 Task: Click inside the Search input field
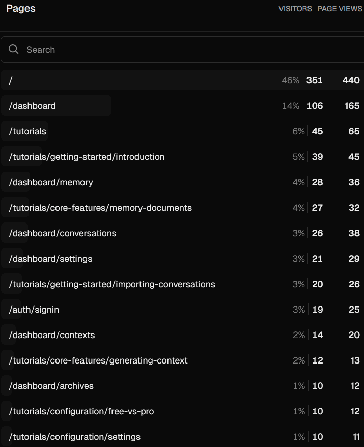tap(102, 49)
